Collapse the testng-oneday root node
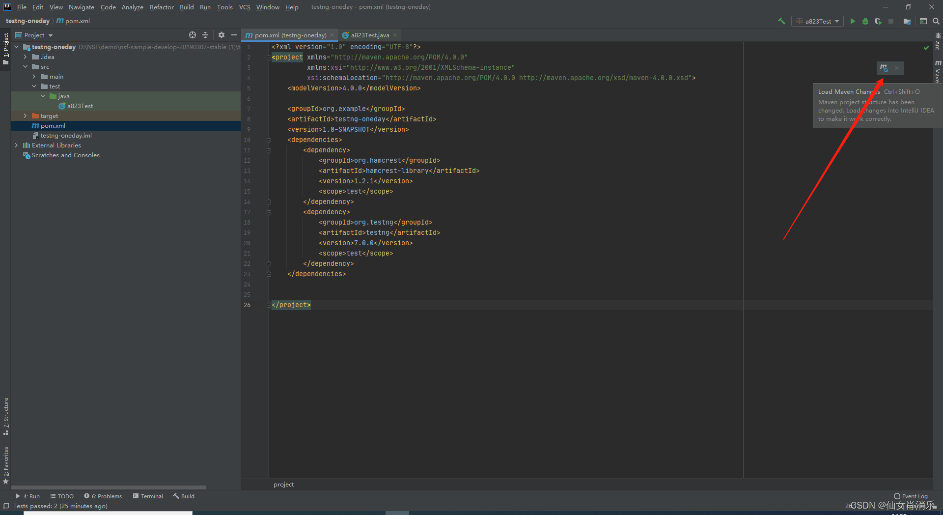Viewport: 943px width, 515px height. tap(16, 47)
